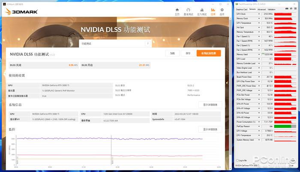Open the Power Consumption (%) dropdown
The image size is (300, 172).
(x=259, y=122)
